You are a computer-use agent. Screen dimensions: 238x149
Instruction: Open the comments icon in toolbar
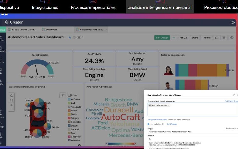[224, 38]
